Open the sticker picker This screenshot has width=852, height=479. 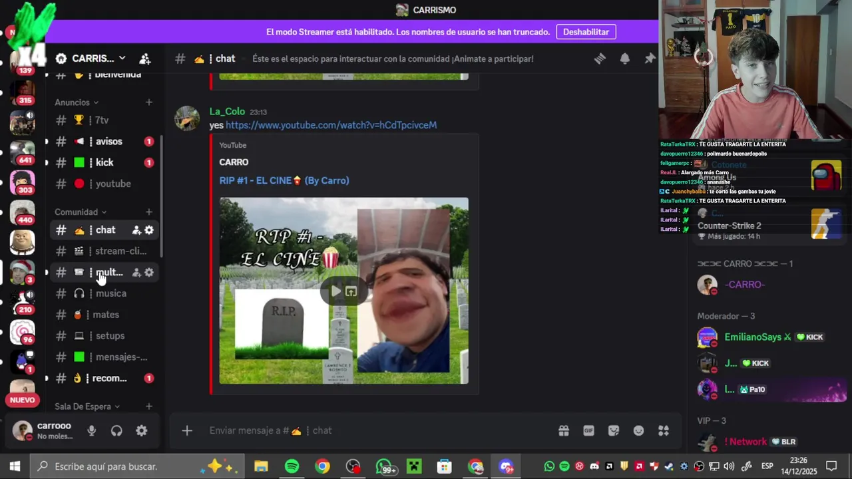pyautogui.click(x=614, y=430)
